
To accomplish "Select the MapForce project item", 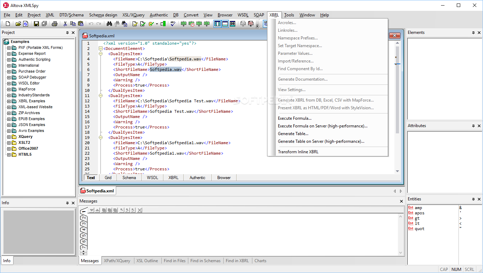I will tap(27, 89).
